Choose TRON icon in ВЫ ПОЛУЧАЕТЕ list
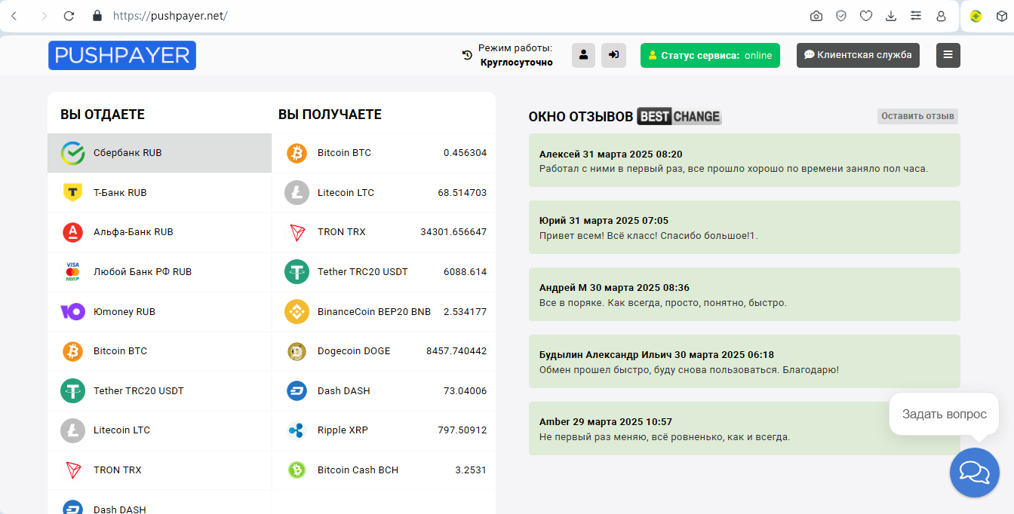Viewport: 1014px width, 514px height. pos(297,232)
